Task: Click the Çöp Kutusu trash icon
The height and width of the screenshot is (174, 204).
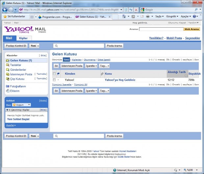Action: coord(8,79)
